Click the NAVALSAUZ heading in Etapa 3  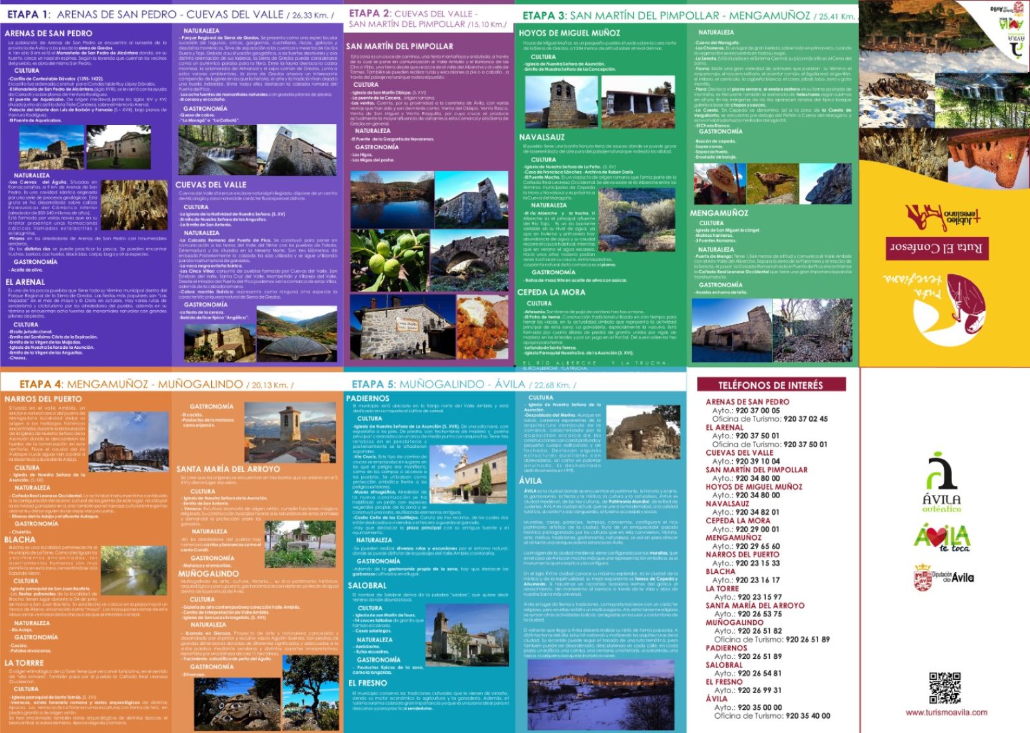pos(542,137)
